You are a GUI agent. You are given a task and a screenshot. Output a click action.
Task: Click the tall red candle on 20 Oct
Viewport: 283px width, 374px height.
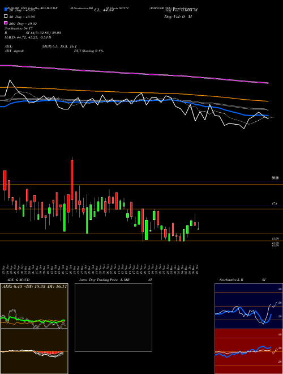click(x=72, y=180)
